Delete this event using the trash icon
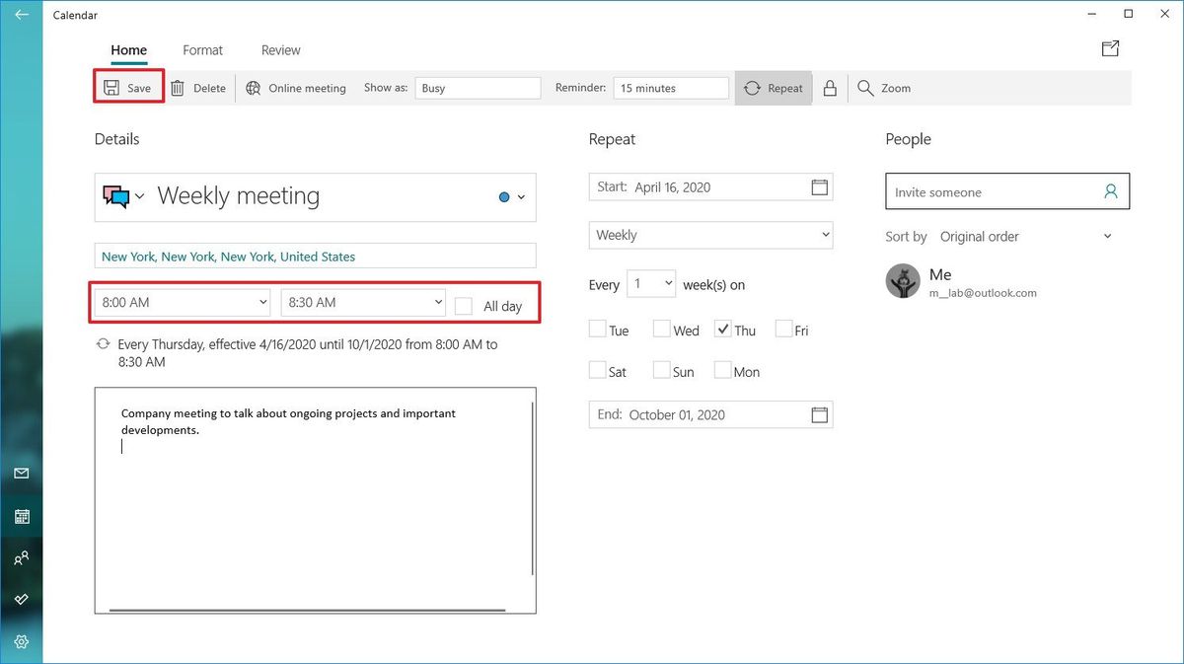Screen dimensions: 1184x664 tap(197, 88)
